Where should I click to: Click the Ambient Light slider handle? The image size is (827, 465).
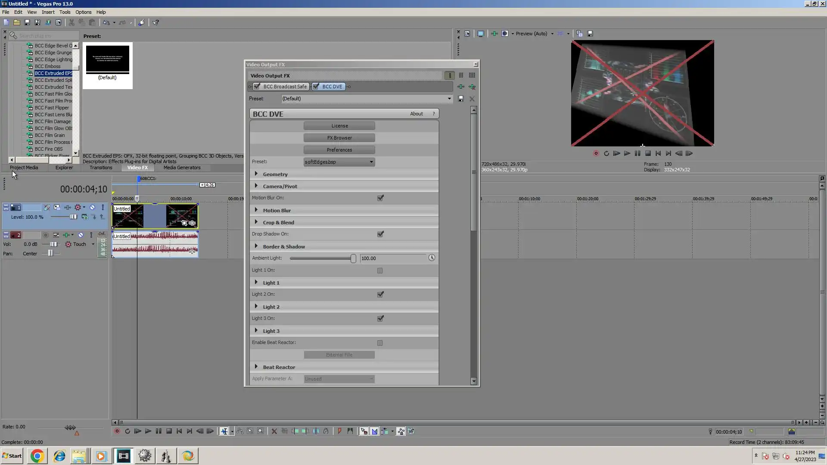coord(353,258)
